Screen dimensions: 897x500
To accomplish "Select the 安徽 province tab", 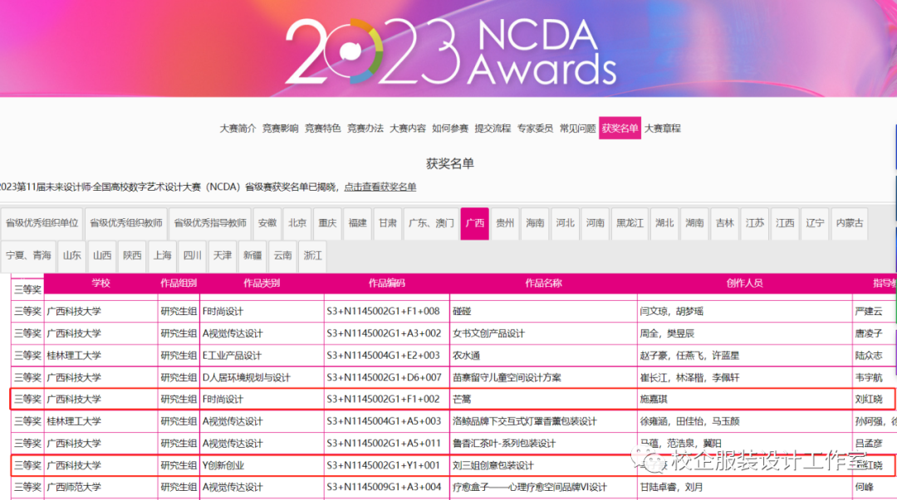I will click(x=267, y=223).
